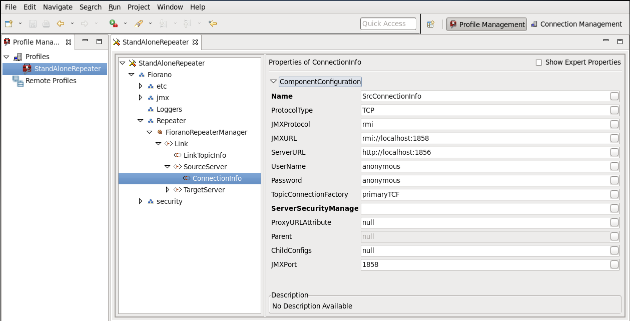Tick the checkbox beside Name field
The image size is (630, 321).
click(614, 96)
